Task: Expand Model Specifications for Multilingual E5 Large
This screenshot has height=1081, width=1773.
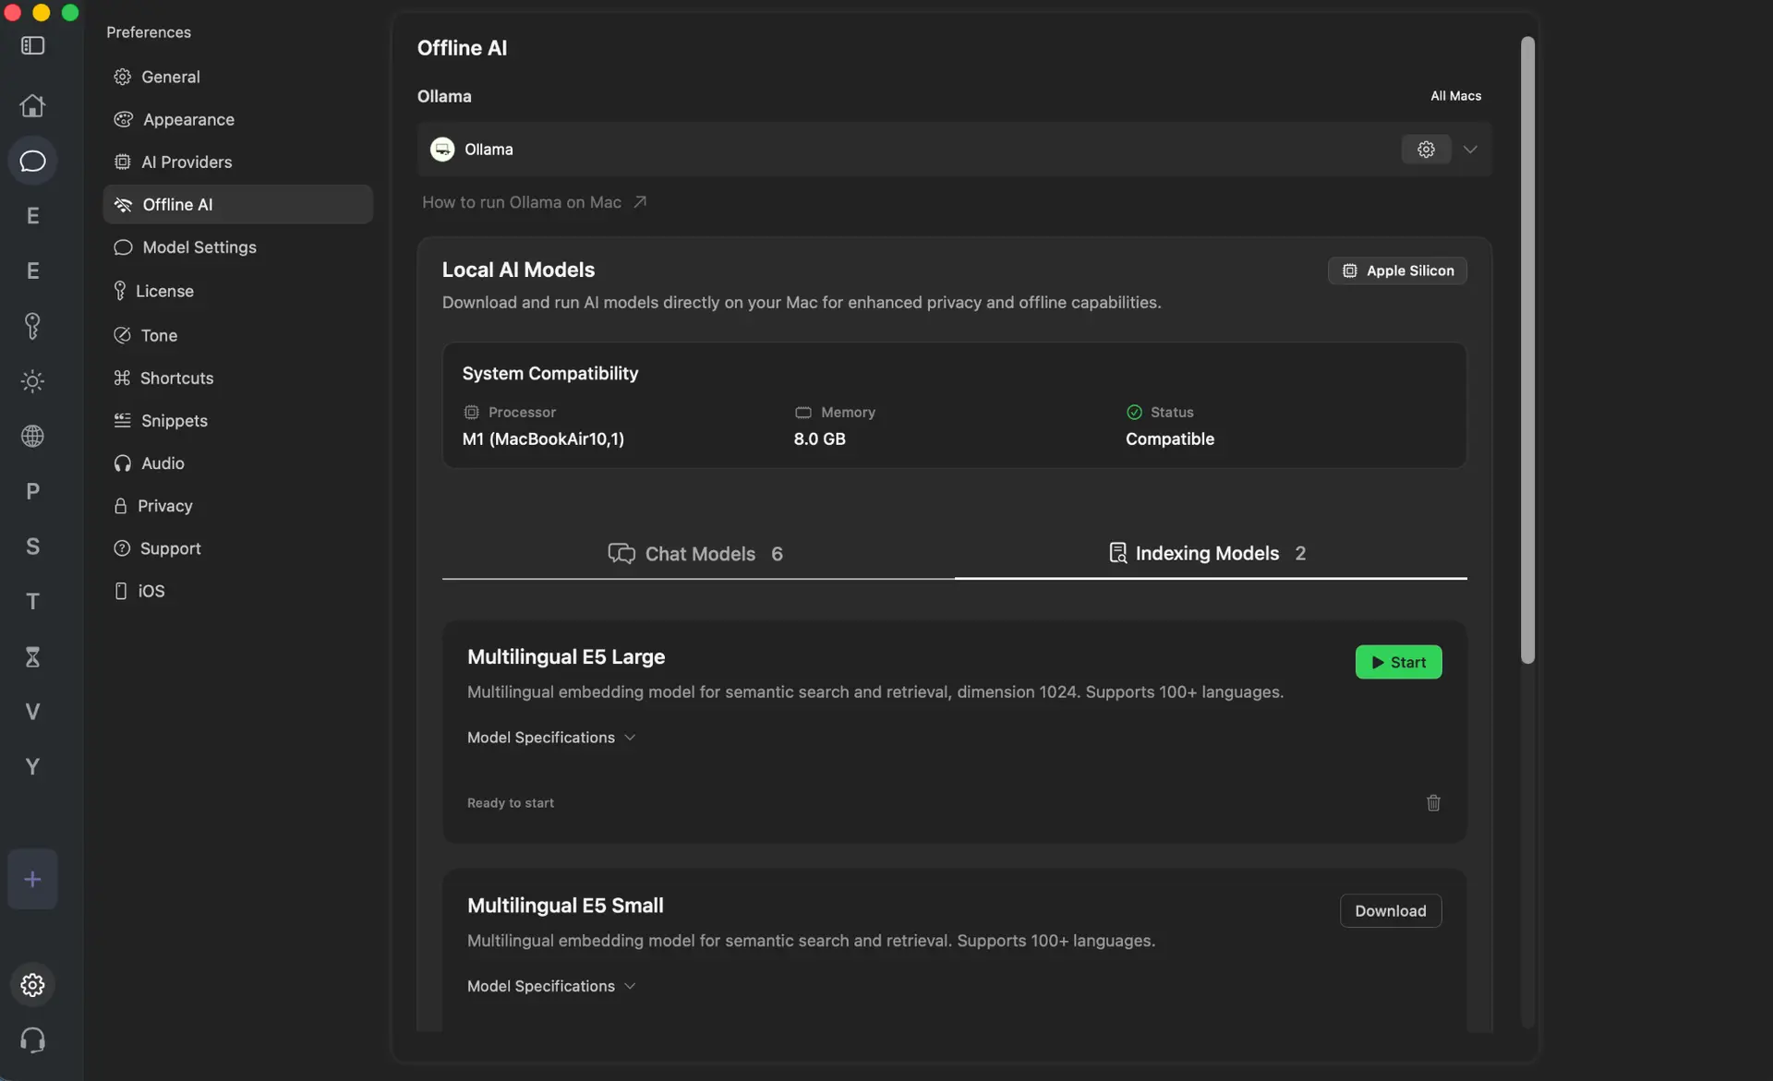Action: 550,737
